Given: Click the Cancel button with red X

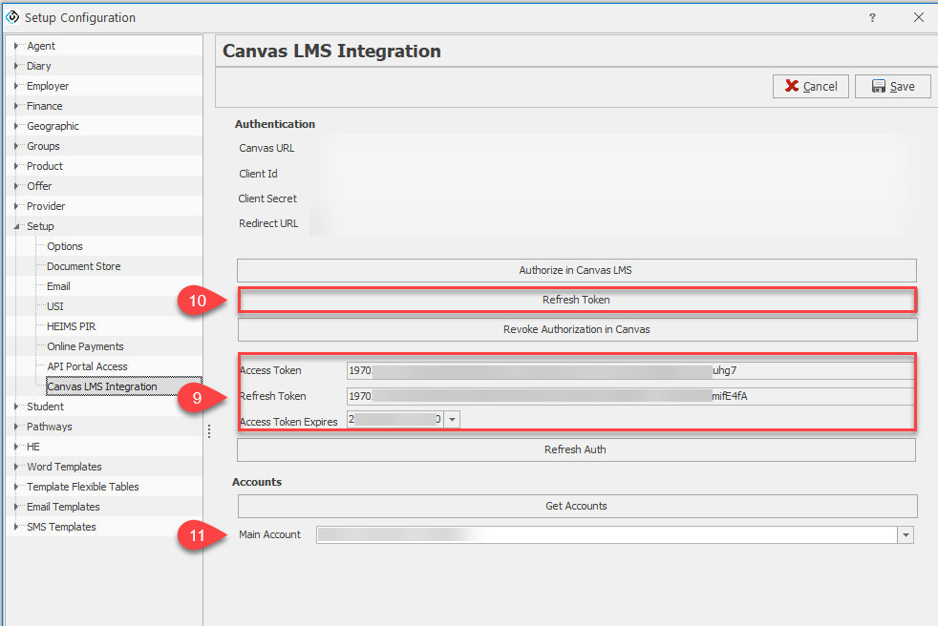Looking at the screenshot, I should click(x=810, y=86).
